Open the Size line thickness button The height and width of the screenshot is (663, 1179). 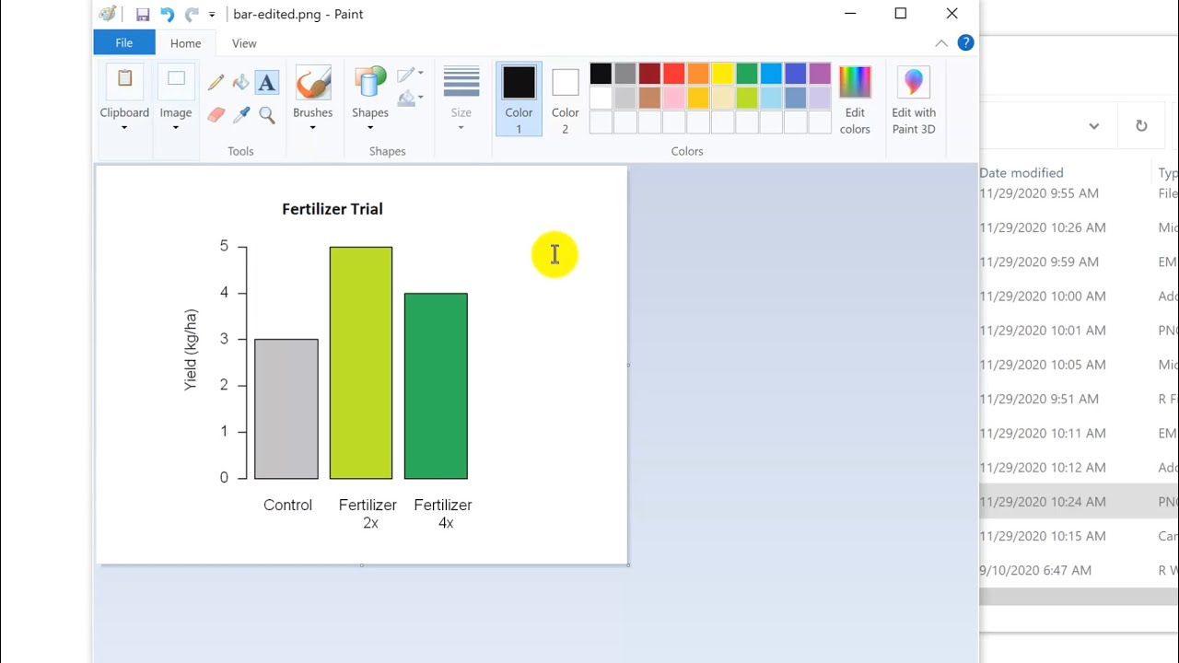tap(461, 97)
